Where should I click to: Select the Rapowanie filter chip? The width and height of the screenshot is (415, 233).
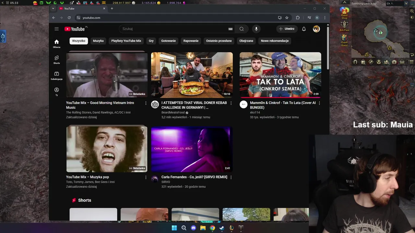191,41
